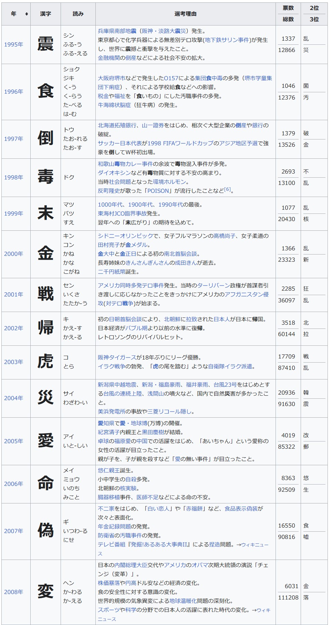Open the 美浜発電所 link
The image size is (332, 625).
[x=112, y=412]
